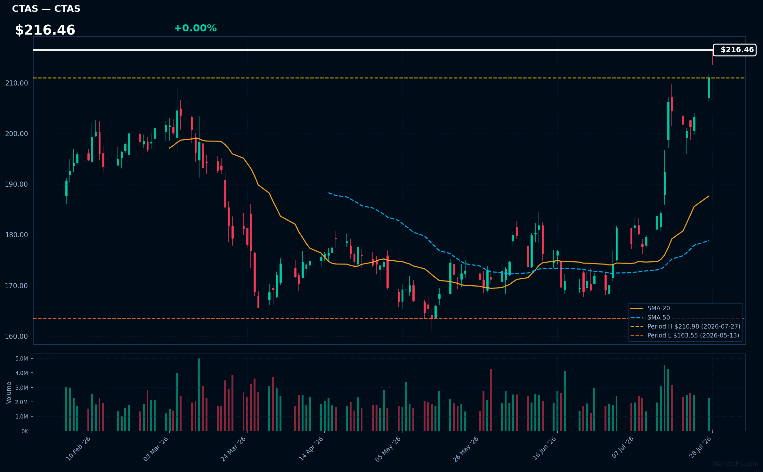Click the 05 May '26 date label
763x472 pixels.
coord(388,449)
